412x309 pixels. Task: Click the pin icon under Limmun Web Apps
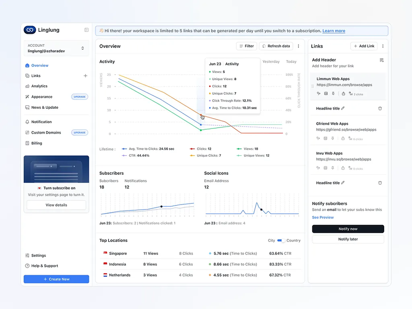[x=333, y=94]
